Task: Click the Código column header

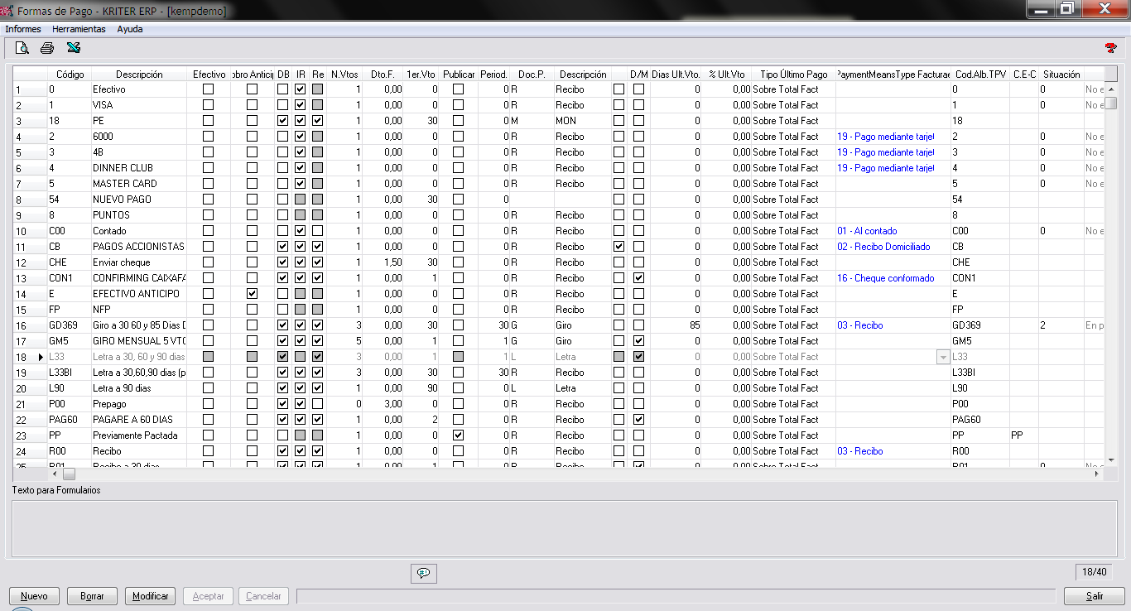Action: (x=70, y=75)
